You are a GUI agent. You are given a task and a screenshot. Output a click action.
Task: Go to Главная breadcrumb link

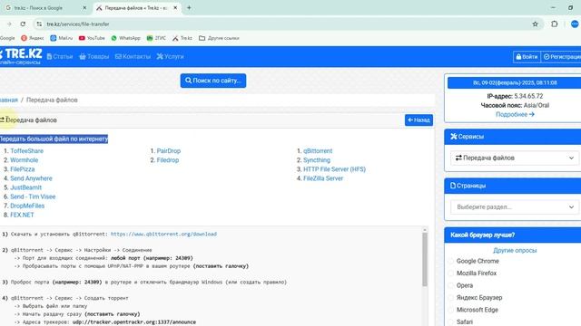point(8,100)
